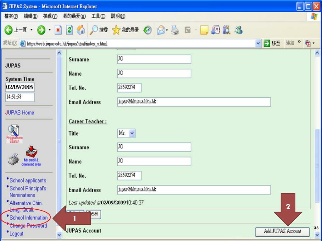Open the 說明(H) menu
This screenshot has width=322, height=241.
point(118,16)
